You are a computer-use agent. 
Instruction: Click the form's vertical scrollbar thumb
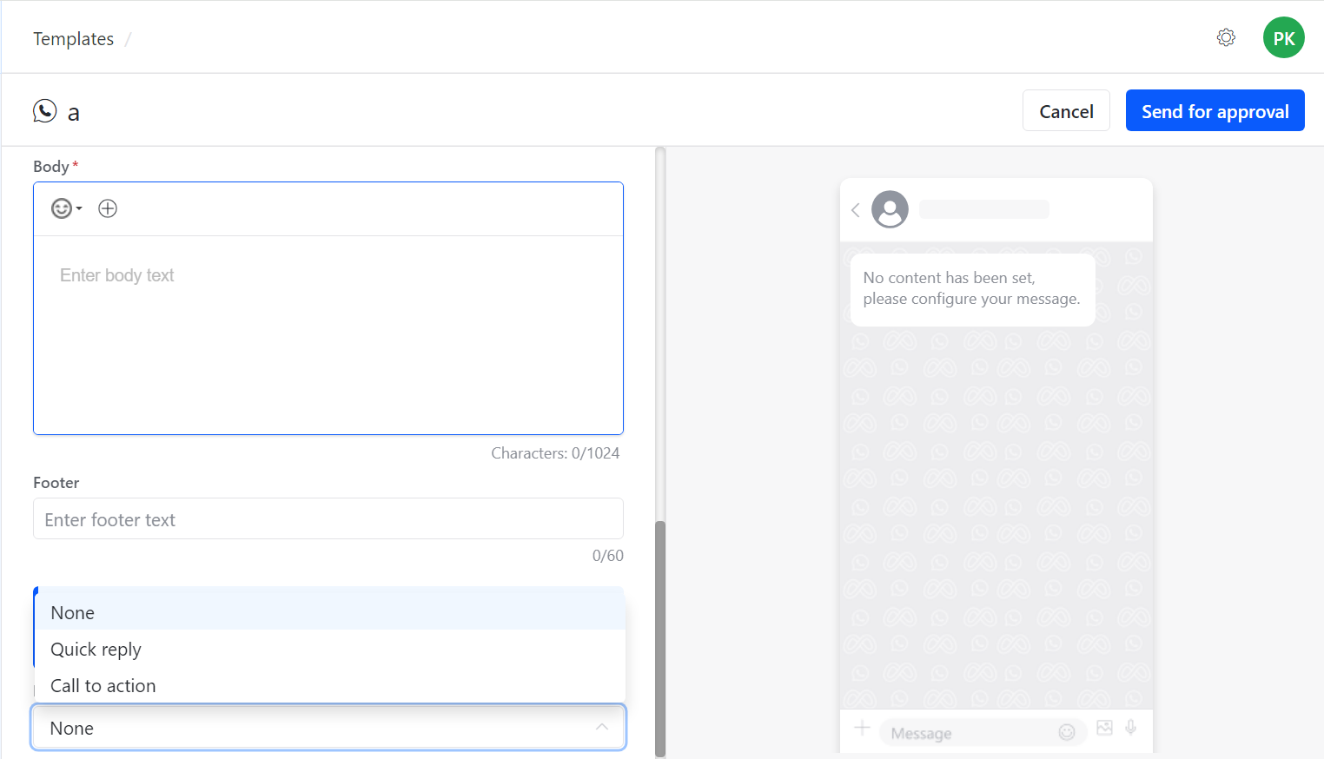coord(660,639)
